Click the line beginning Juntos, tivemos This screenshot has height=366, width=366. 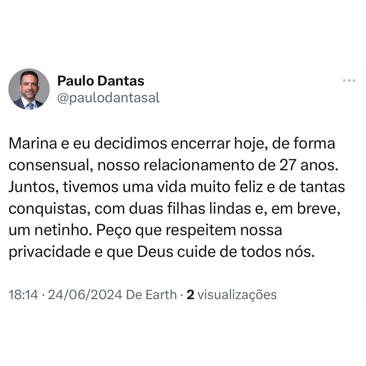pyautogui.click(x=177, y=187)
